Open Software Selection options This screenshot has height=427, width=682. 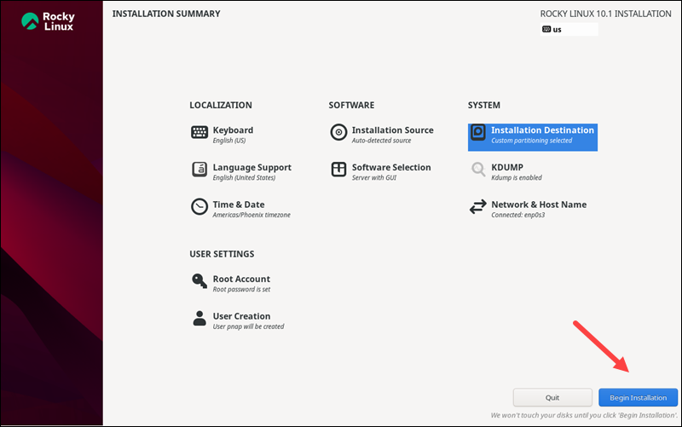coord(391,167)
